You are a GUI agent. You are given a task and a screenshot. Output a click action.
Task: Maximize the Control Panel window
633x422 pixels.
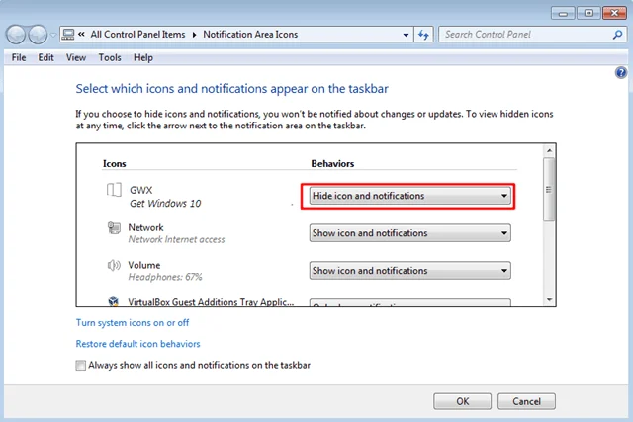click(x=588, y=13)
